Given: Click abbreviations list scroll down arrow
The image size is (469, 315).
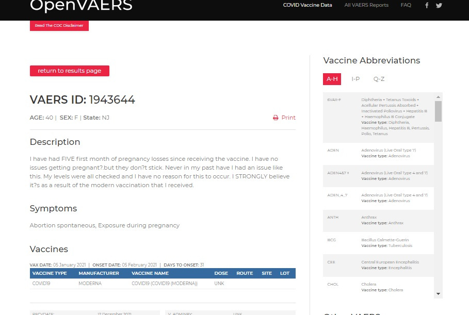Looking at the screenshot, I should click(x=438, y=294).
